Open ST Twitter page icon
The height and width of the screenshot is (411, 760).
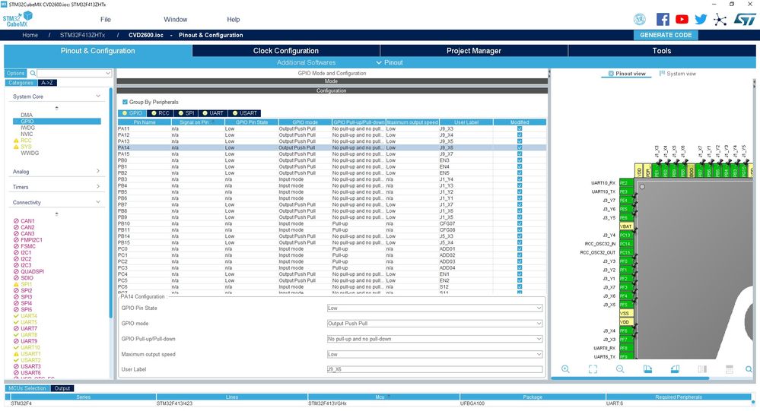701,19
